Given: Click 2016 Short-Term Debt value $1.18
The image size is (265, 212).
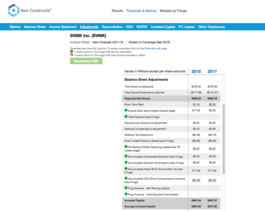Looking at the screenshot, I should tap(196, 105).
